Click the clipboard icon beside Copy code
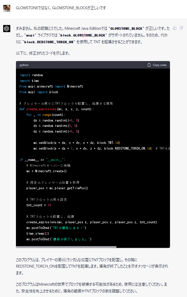The width and height of the screenshot is (187, 297). (x=149, y=65)
